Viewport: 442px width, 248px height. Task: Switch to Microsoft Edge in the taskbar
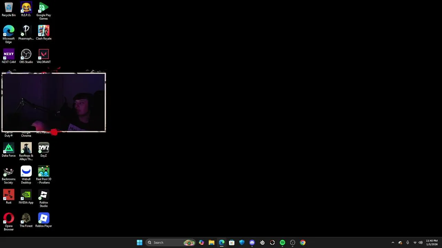221,242
